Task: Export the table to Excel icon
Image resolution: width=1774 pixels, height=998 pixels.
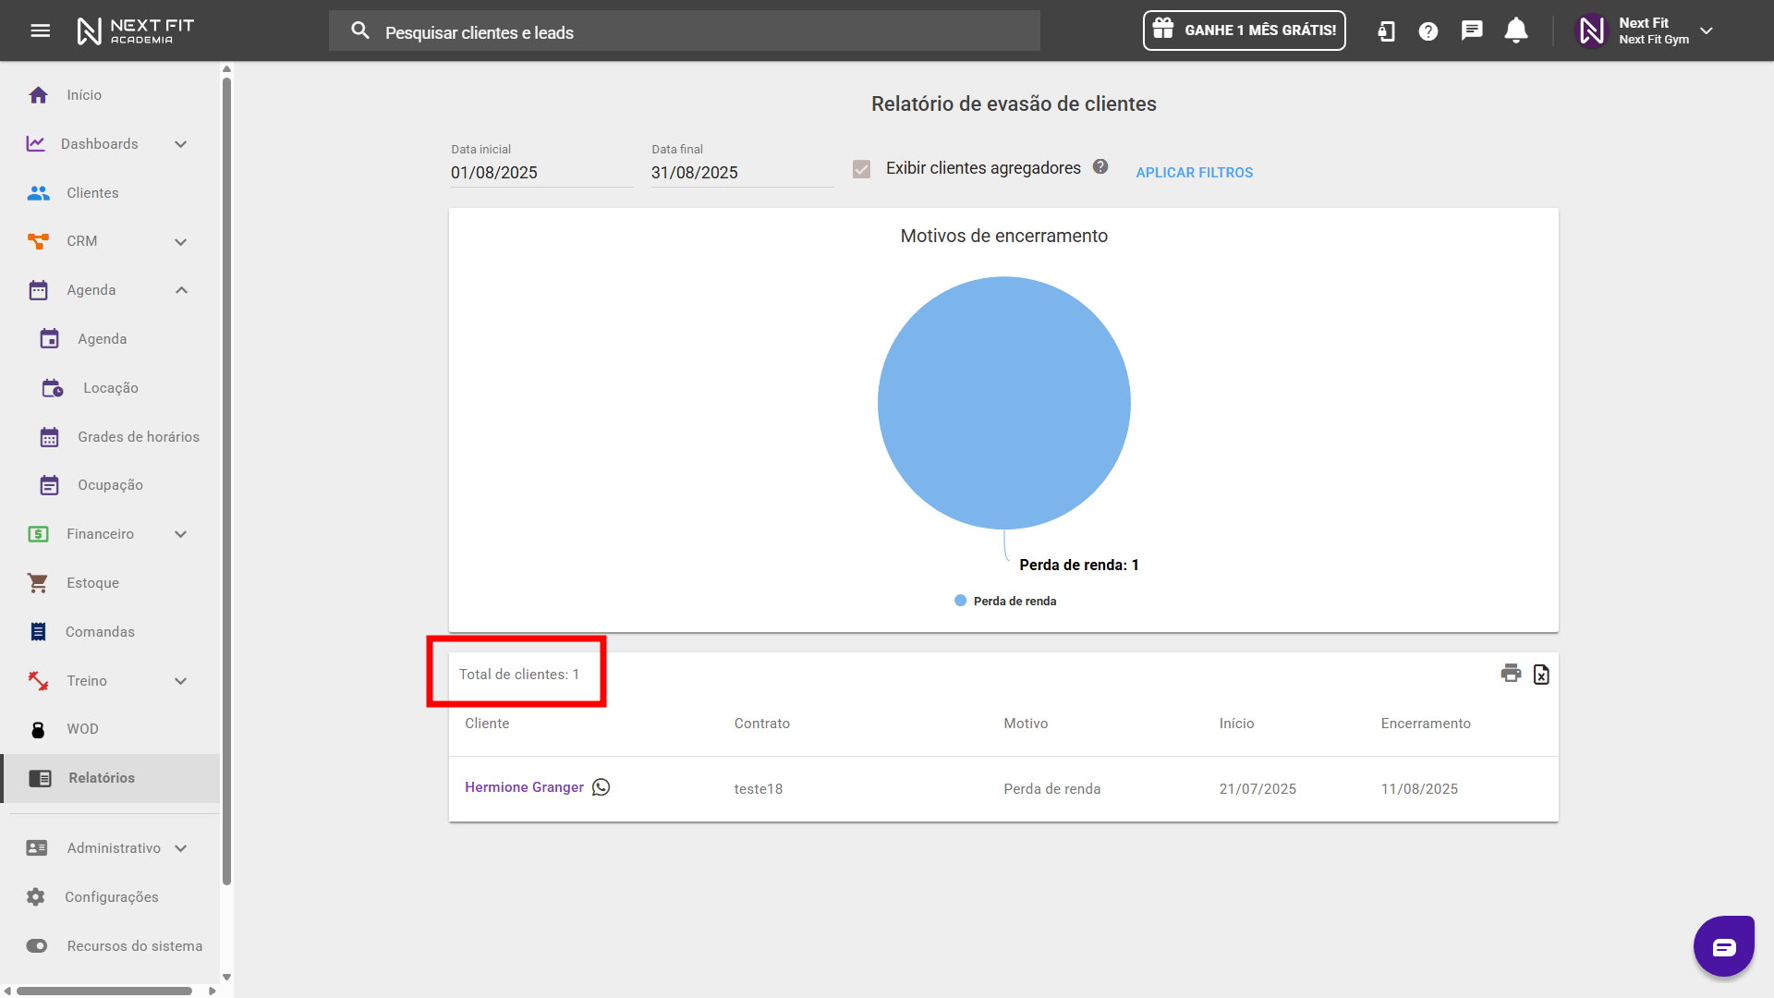Action: [x=1541, y=675]
